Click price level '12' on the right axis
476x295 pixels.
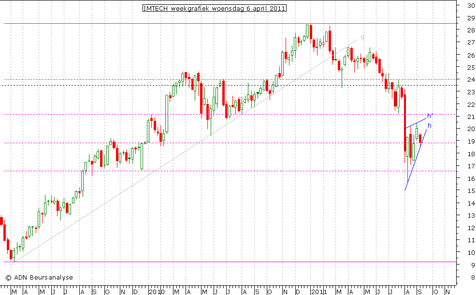coord(471,228)
